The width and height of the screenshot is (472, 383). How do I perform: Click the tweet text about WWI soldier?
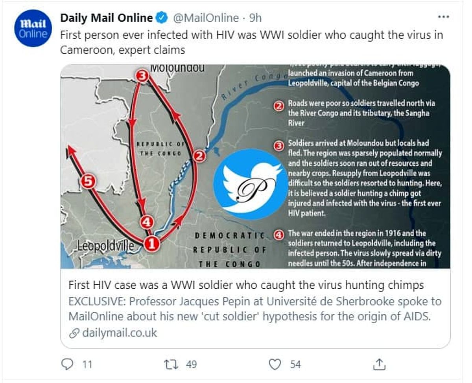coord(252,42)
